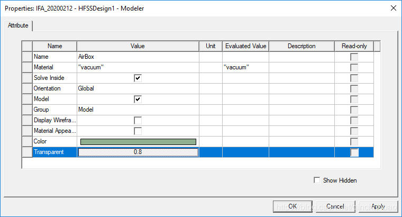Open the Orientation Global value dropdown

point(138,88)
